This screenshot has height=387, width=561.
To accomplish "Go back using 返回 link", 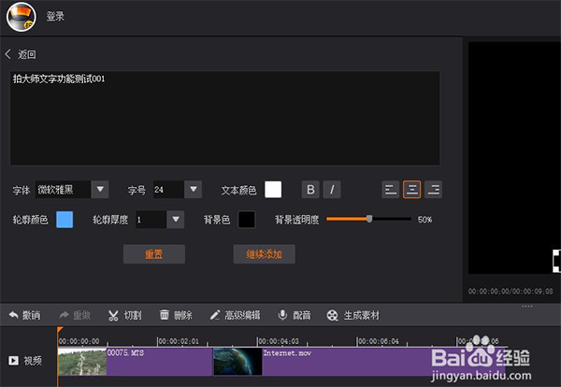I will (x=21, y=54).
